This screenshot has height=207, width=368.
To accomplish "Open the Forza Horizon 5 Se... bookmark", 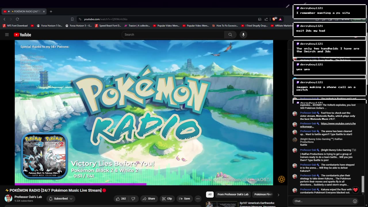I will (49, 26).
